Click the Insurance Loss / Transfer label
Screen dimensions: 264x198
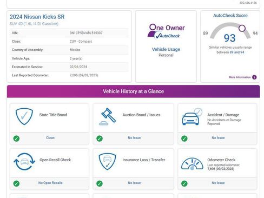144,160
